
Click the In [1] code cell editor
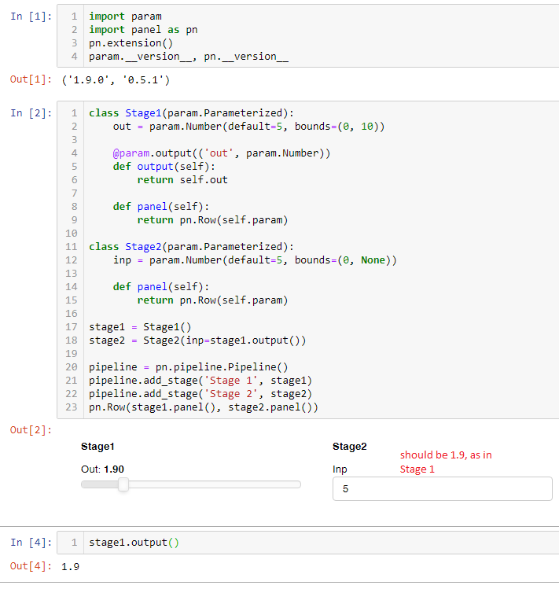(x=308, y=36)
